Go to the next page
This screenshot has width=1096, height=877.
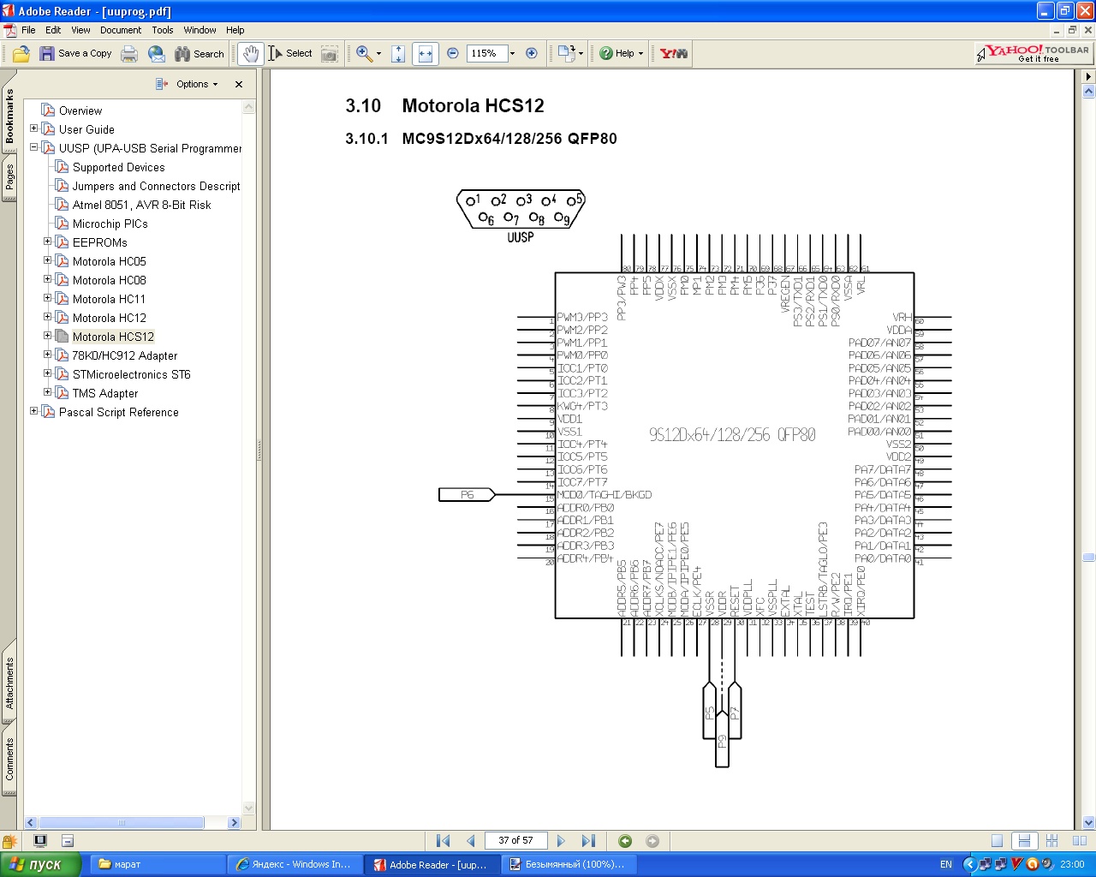(561, 841)
